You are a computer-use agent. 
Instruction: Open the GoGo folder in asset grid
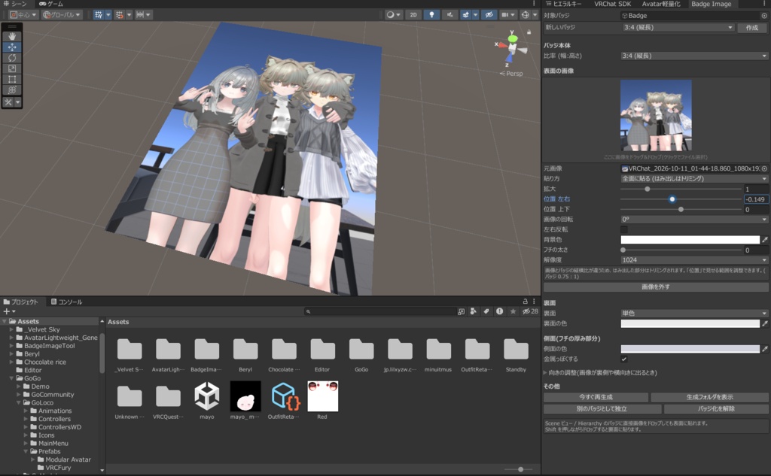click(361, 350)
